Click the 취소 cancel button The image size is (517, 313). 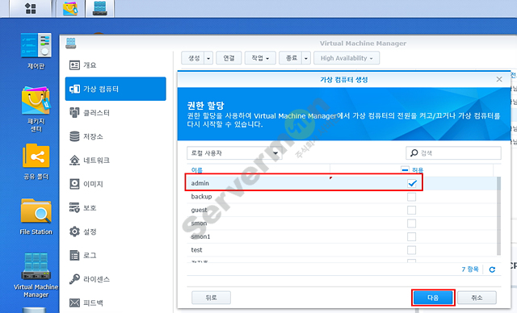click(477, 298)
